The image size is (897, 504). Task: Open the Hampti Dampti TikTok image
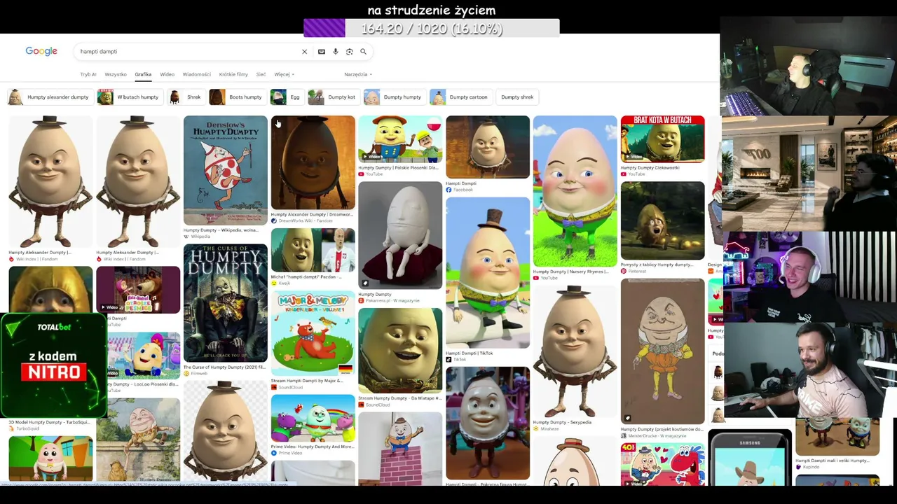click(x=488, y=272)
